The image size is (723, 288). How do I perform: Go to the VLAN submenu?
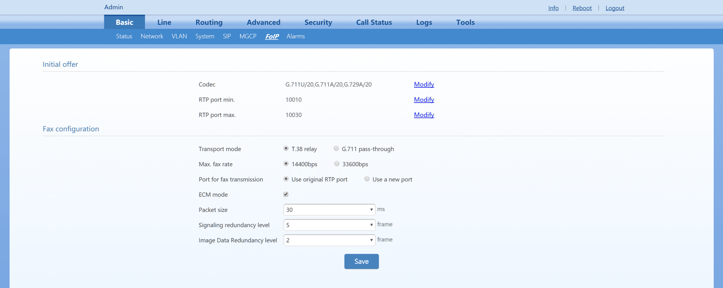[x=179, y=36]
